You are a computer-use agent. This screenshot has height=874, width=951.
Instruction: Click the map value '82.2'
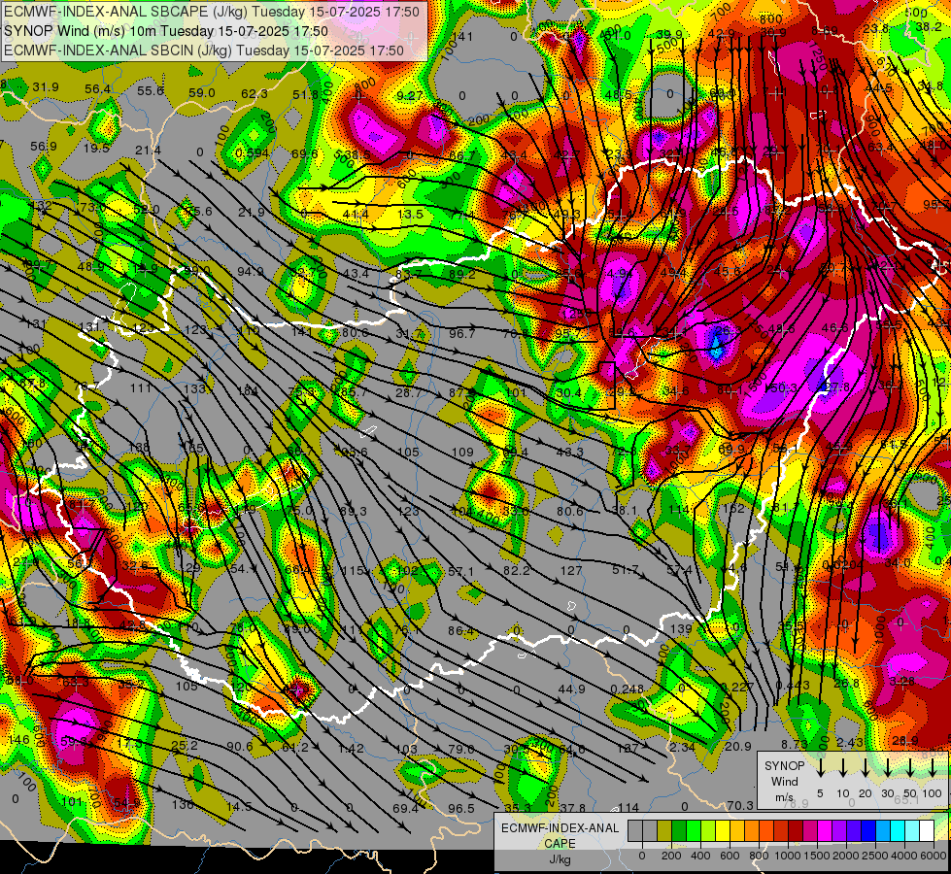(516, 570)
